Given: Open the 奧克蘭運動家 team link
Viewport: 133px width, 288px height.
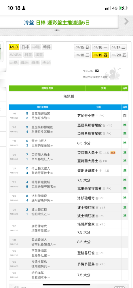Looking at the screenshot, I should [41, 113].
